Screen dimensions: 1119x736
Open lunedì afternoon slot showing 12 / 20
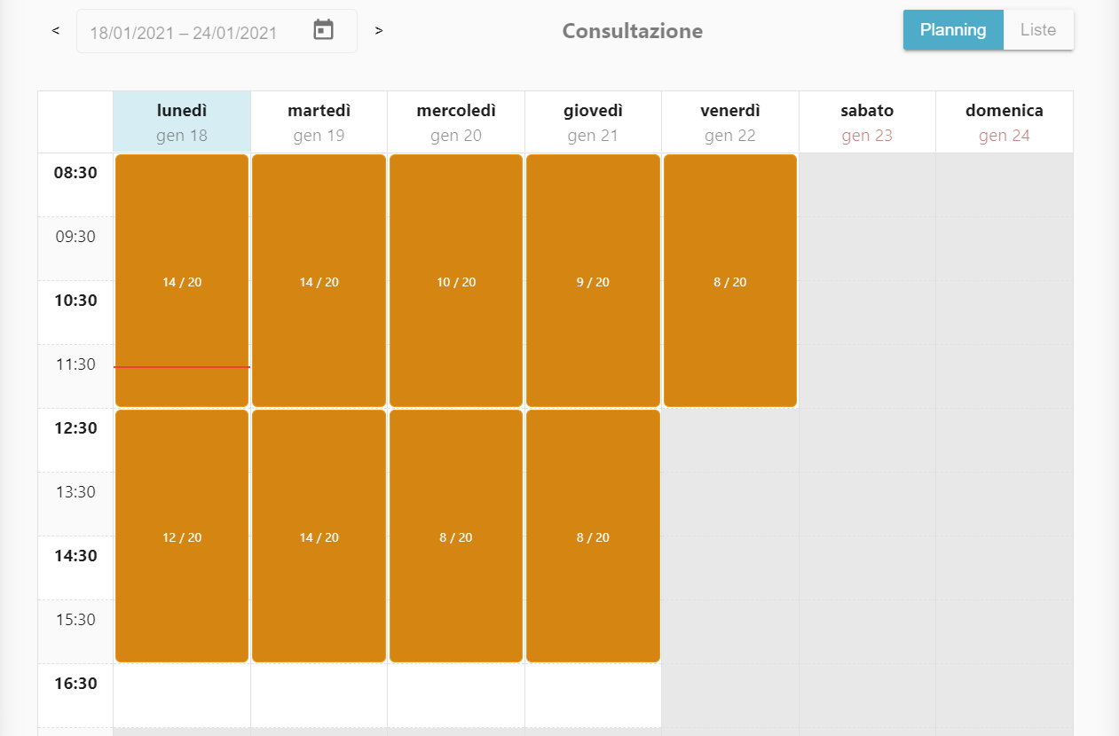tap(182, 536)
